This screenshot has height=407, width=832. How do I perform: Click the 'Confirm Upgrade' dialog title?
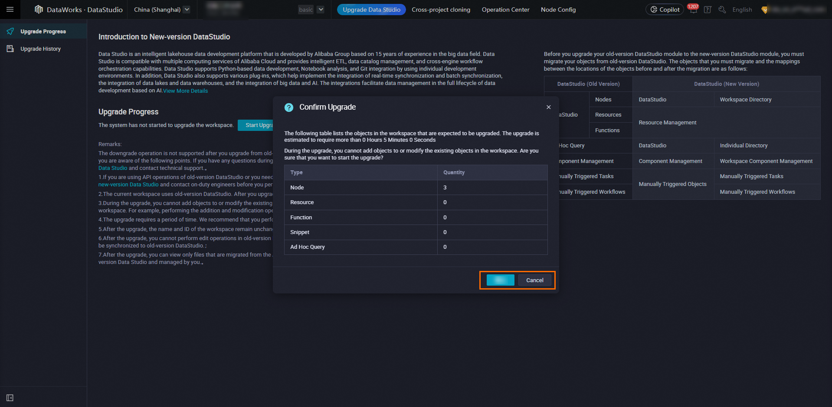click(x=328, y=107)
